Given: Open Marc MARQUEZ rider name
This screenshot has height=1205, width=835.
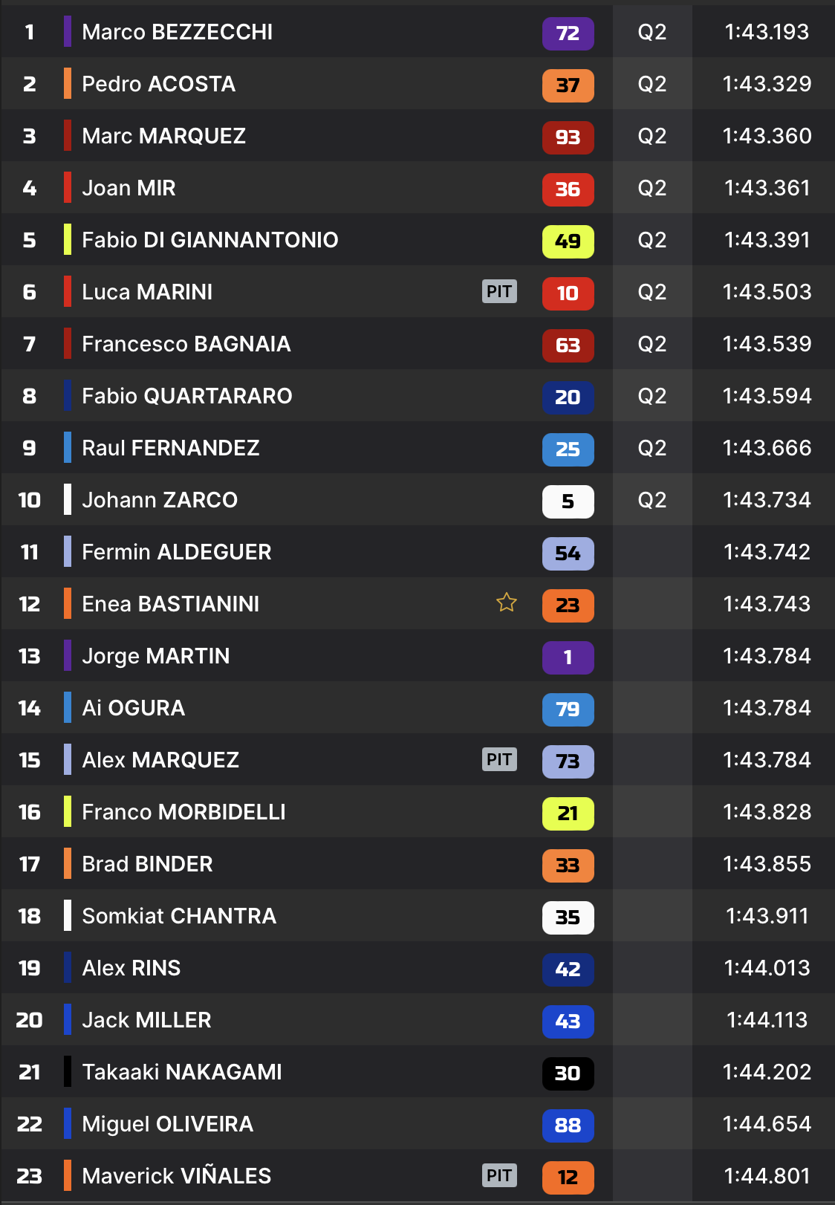Looking at the screenshot, I should pos(163,136).
